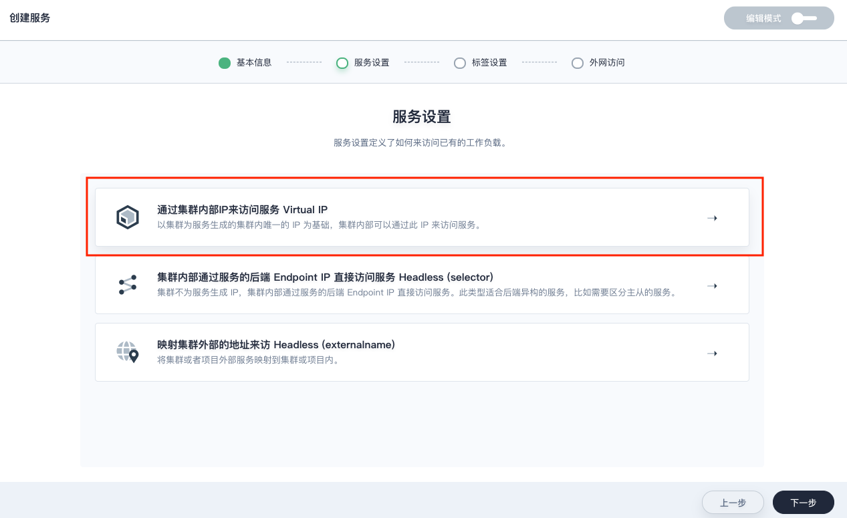Click the externalname globe pin icon

tap(127, 352)
